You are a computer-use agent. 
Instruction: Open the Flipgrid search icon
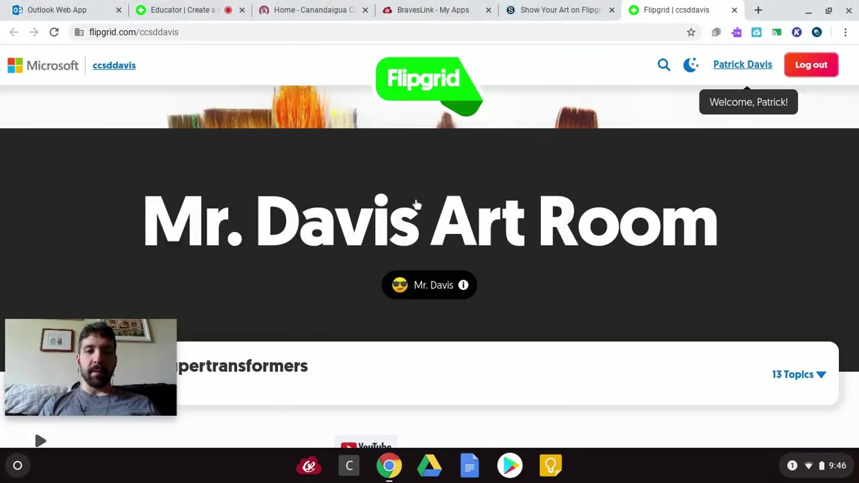click(x=664, y=64)
